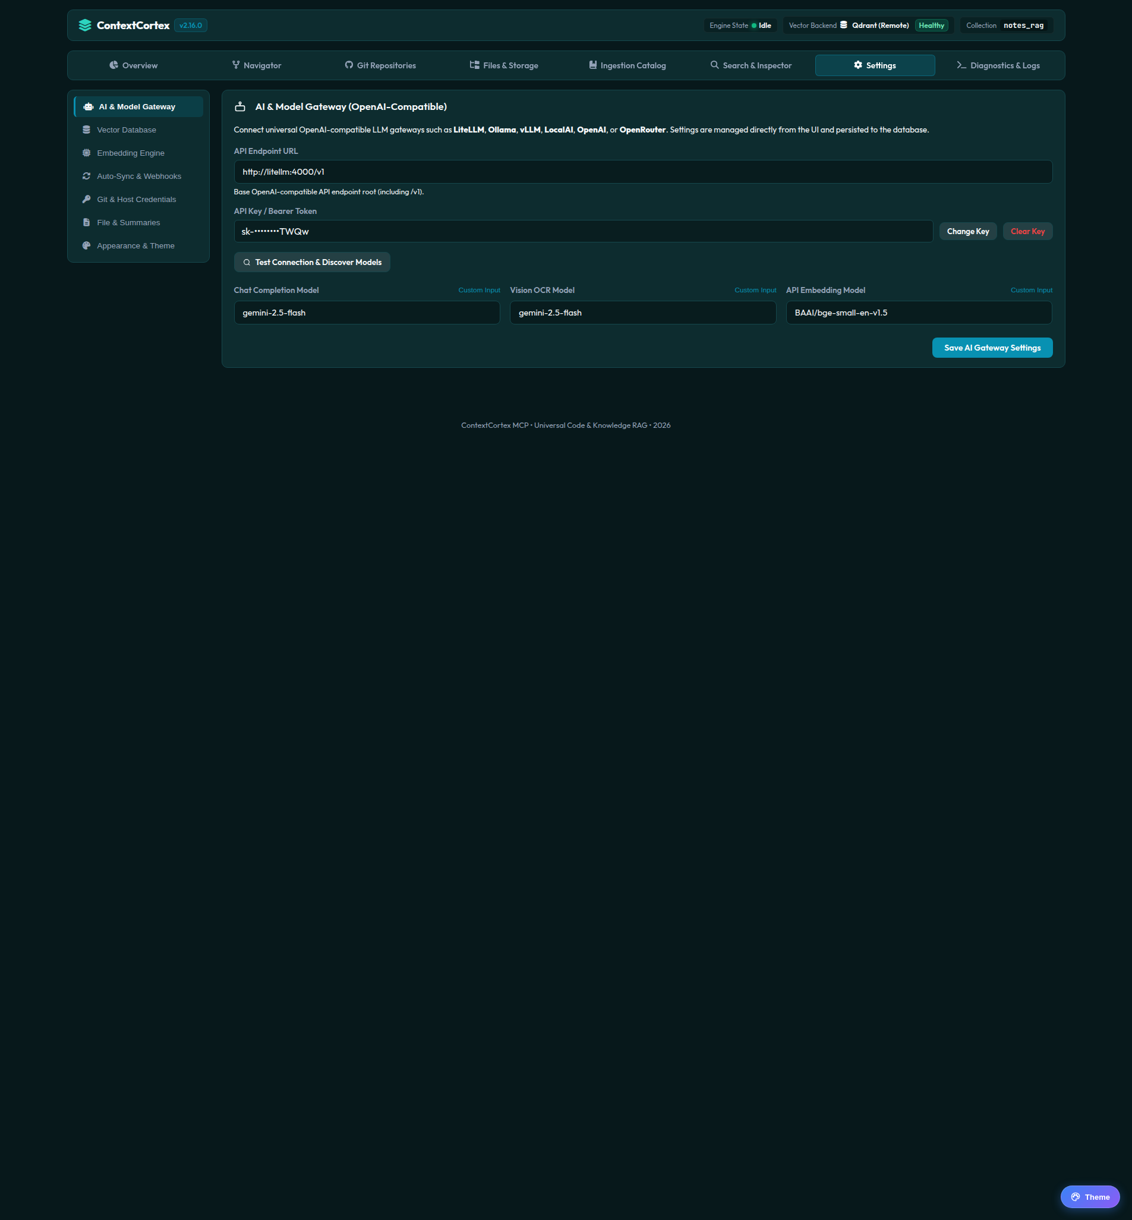The width and height of the screenshot is (1132, 1220).
Task: Toggle Custom Input for Vision OCR Model
Action: (755, 291)
